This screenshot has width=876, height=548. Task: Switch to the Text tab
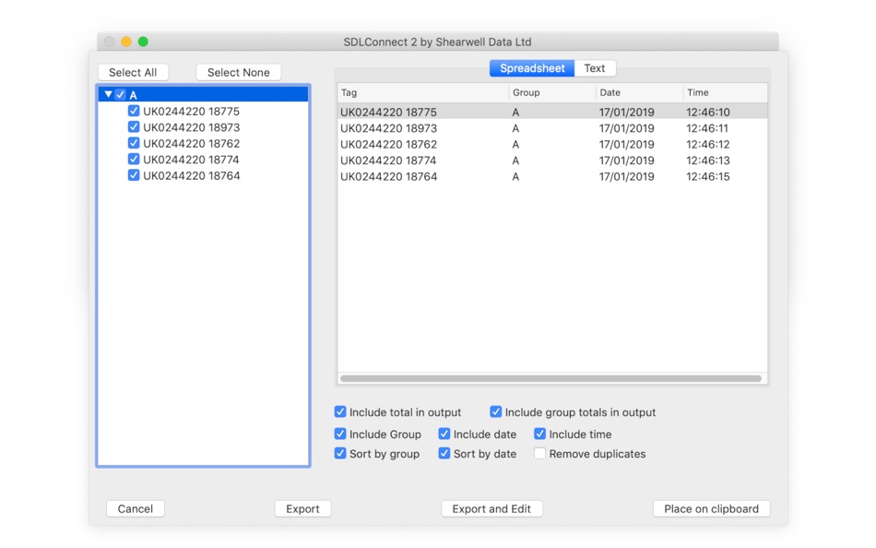click(x=595, y=68)
